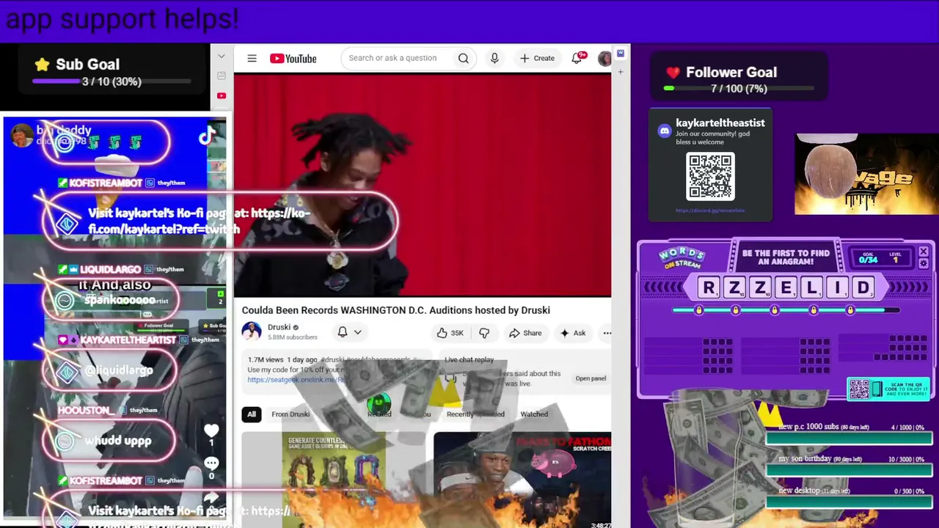The image size is (939, 528).
Task: Select the Recently uploaded filter chip
Action: point(475,414)
